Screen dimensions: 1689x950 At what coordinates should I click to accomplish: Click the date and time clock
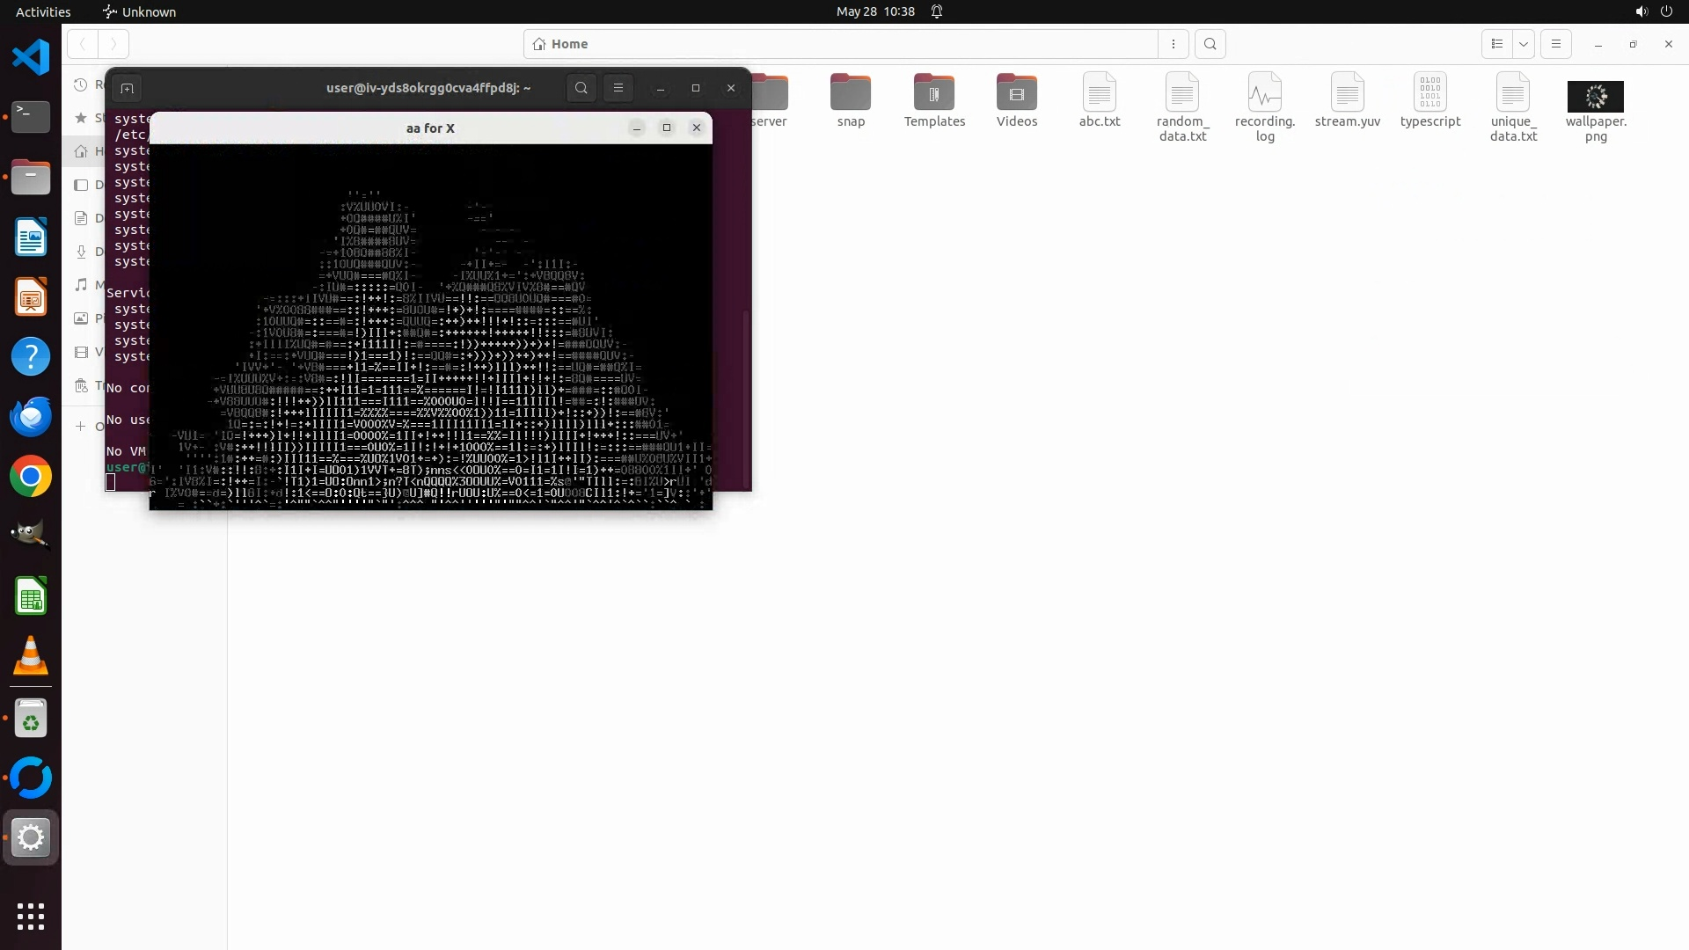point(874,11)
